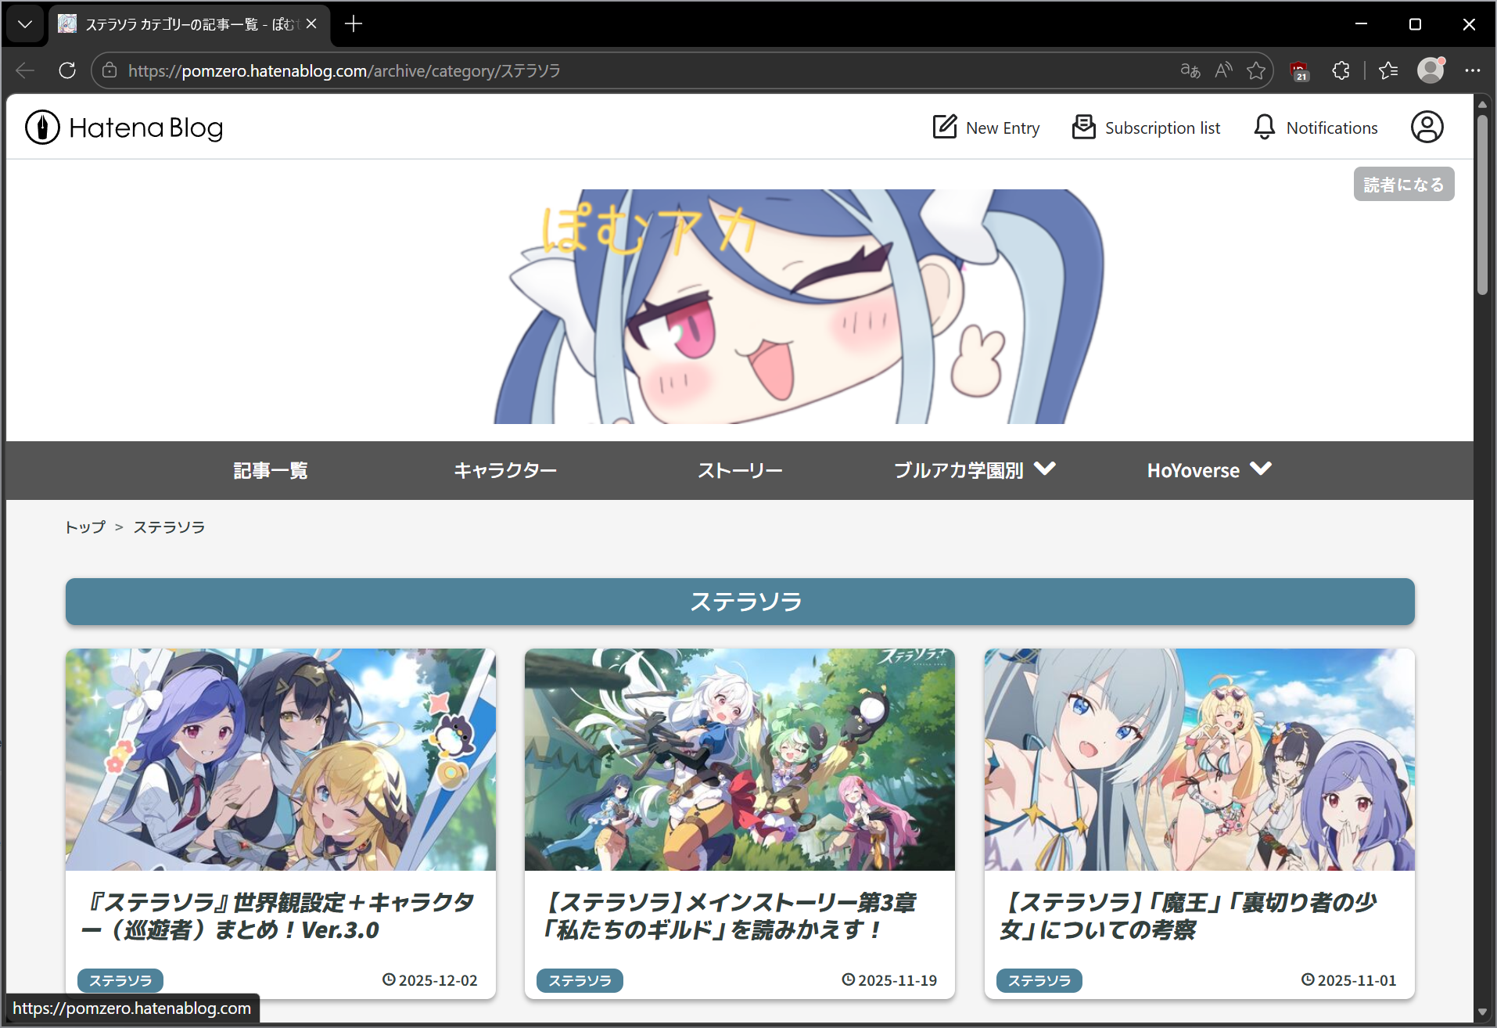
Task: Create a New Entry
Action: click(x=986, y=128)
